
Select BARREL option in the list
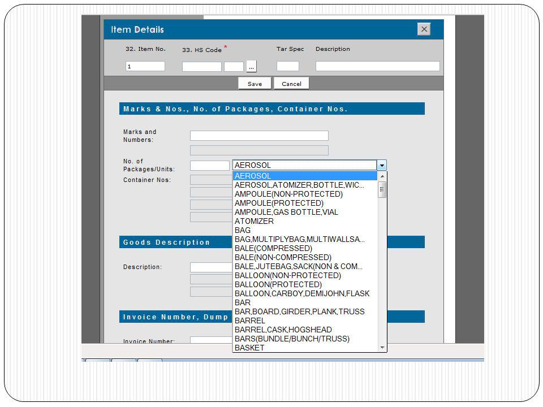point(305,321)
